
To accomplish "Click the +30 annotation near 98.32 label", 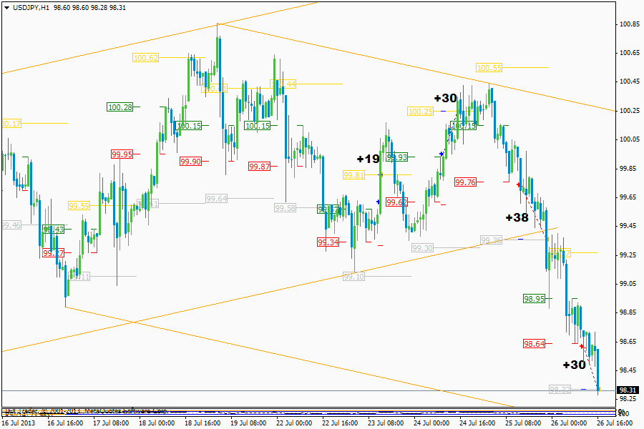I will [574, 364].
